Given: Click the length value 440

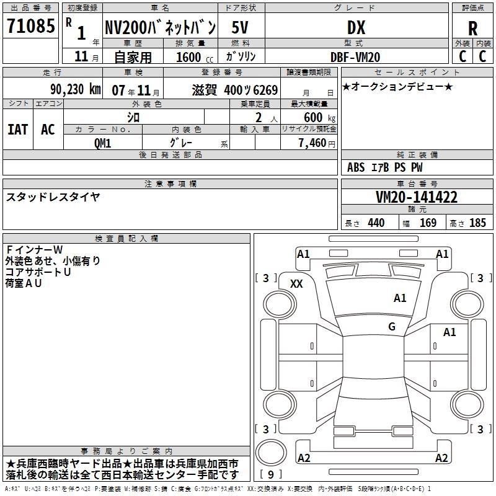Looking at the screenshot, I should 376,223.
